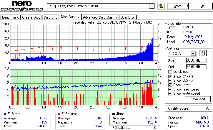The image size is (213, 130).
Task: Go to the Advanced Disc Quality tab
Action: 100,17
